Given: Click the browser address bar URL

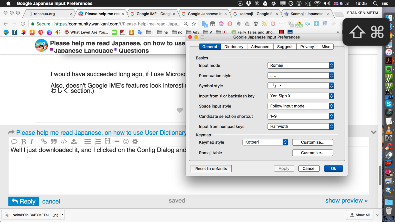Looking at the screenshot, I should point(117,24).
